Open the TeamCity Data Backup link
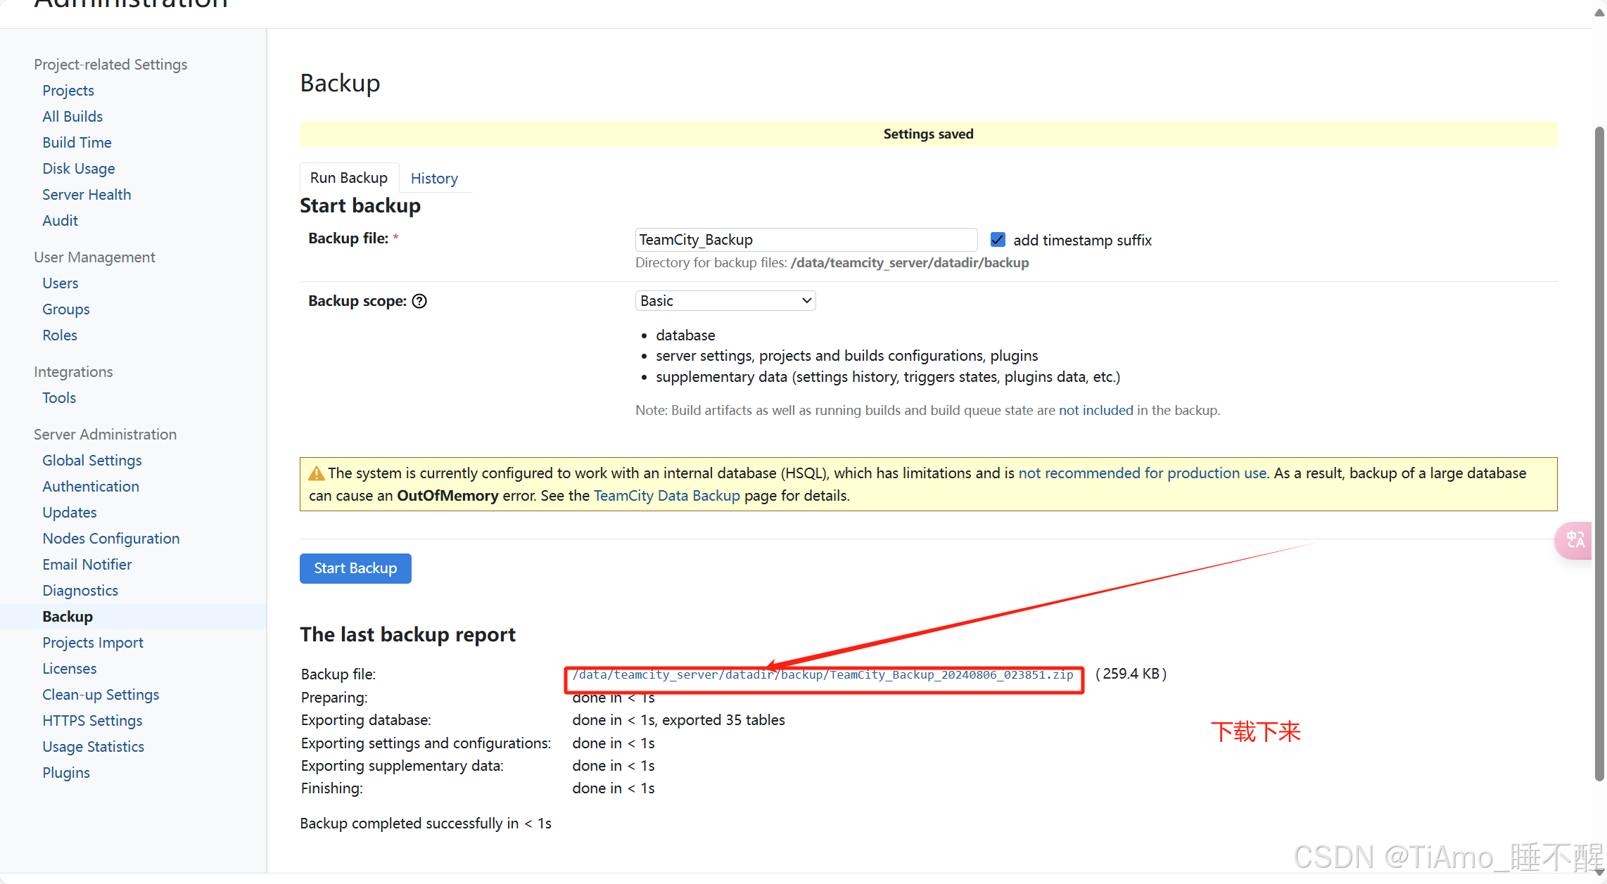 667,496
